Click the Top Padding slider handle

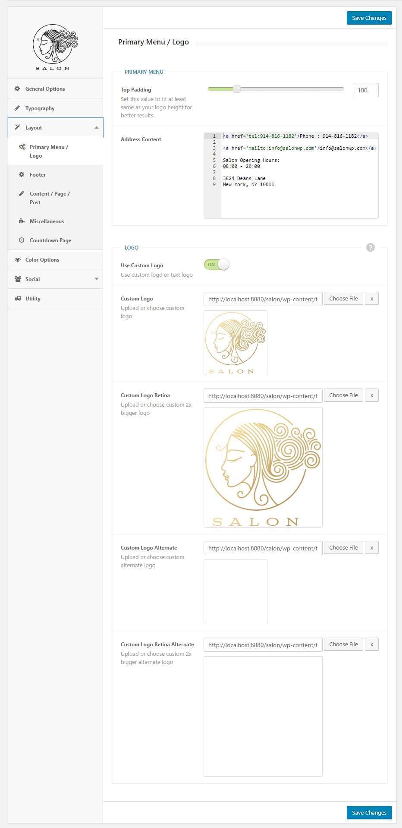(x=237, y=89)
